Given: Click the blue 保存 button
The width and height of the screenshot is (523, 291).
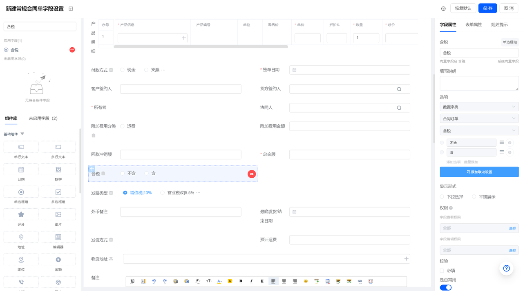Looking at the screenshot, I should tap(488, 9).
